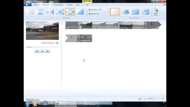190x107 pixels.
Task: Select the last flag clip in the second row
Action: pyautogui.click(x=85, y=38)
